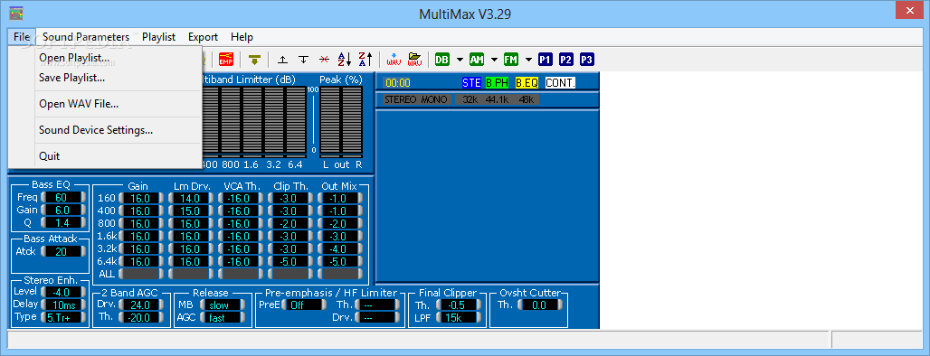
Task: Click Out Mix value -4.0 in 3.2k row
Action: [x=340, y=248]
